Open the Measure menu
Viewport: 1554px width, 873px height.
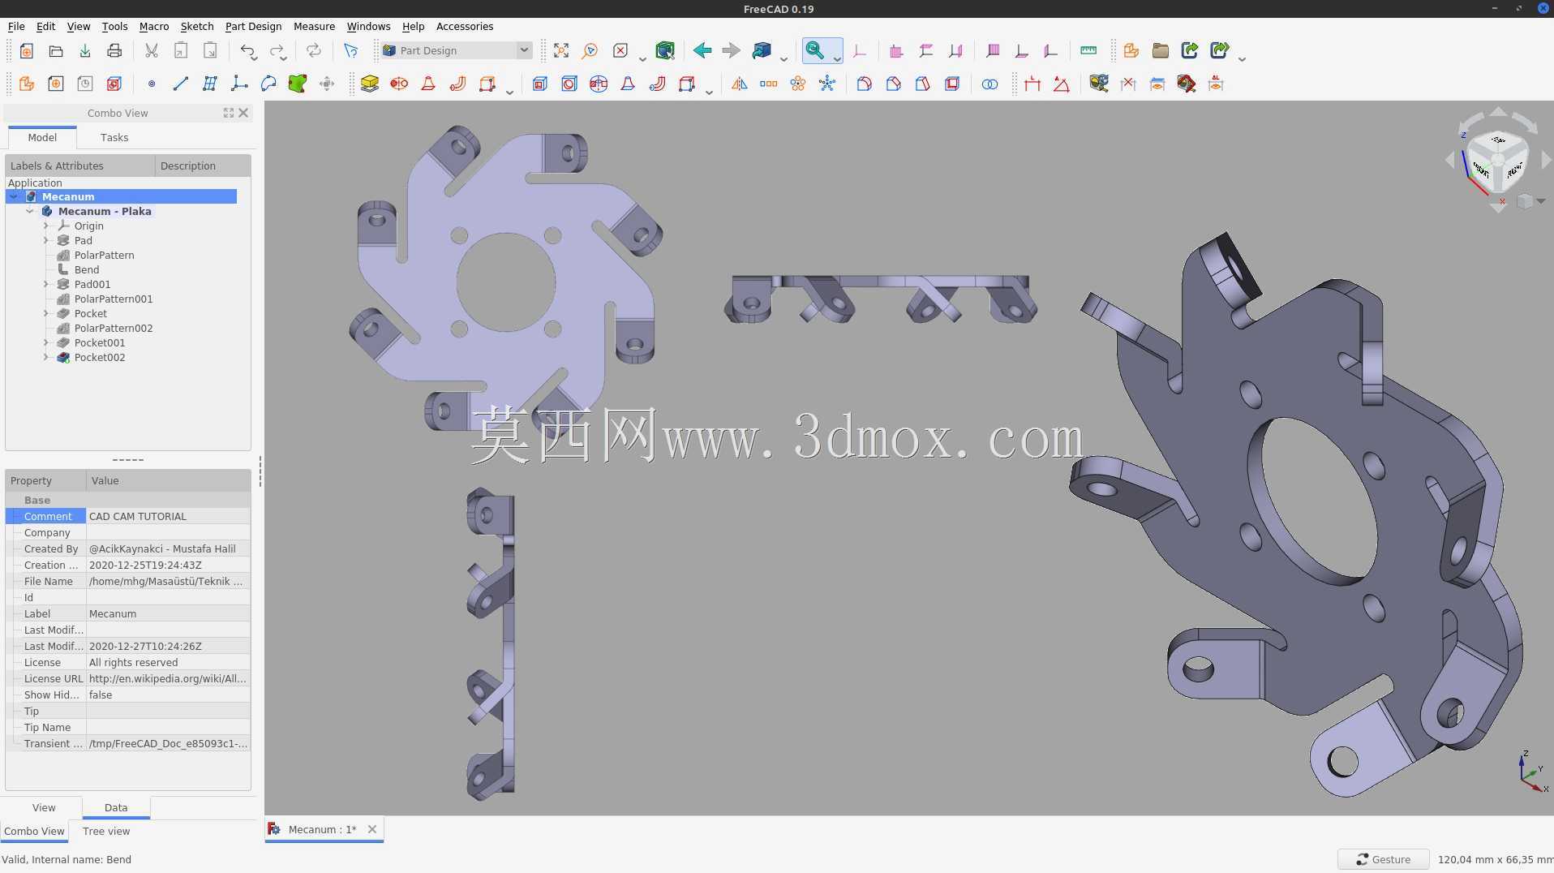[314, 26]
